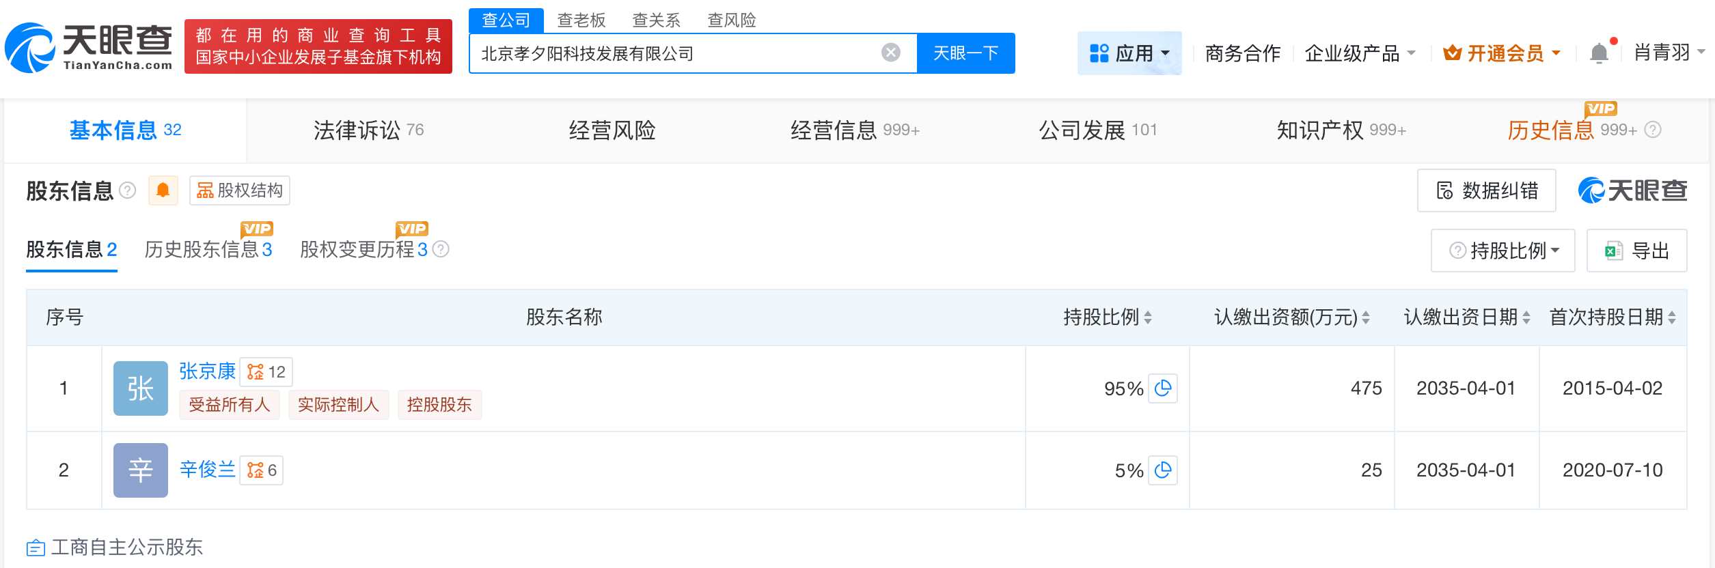The image size is (1715, 568).
Task: Click the TianYanCha logo in header
Action: tap(89, 48)
